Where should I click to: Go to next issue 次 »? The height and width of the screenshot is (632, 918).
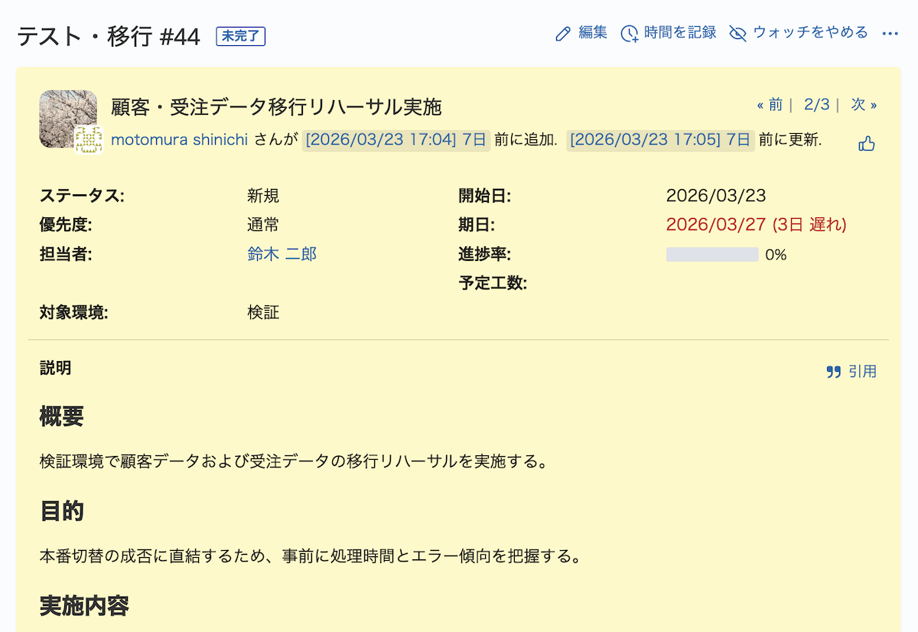tap(864, 105)
